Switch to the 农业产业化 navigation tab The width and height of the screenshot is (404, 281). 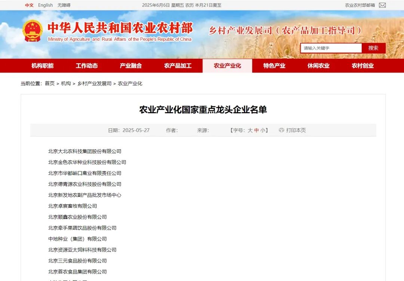pyautogui.click(x=227, y=65)
